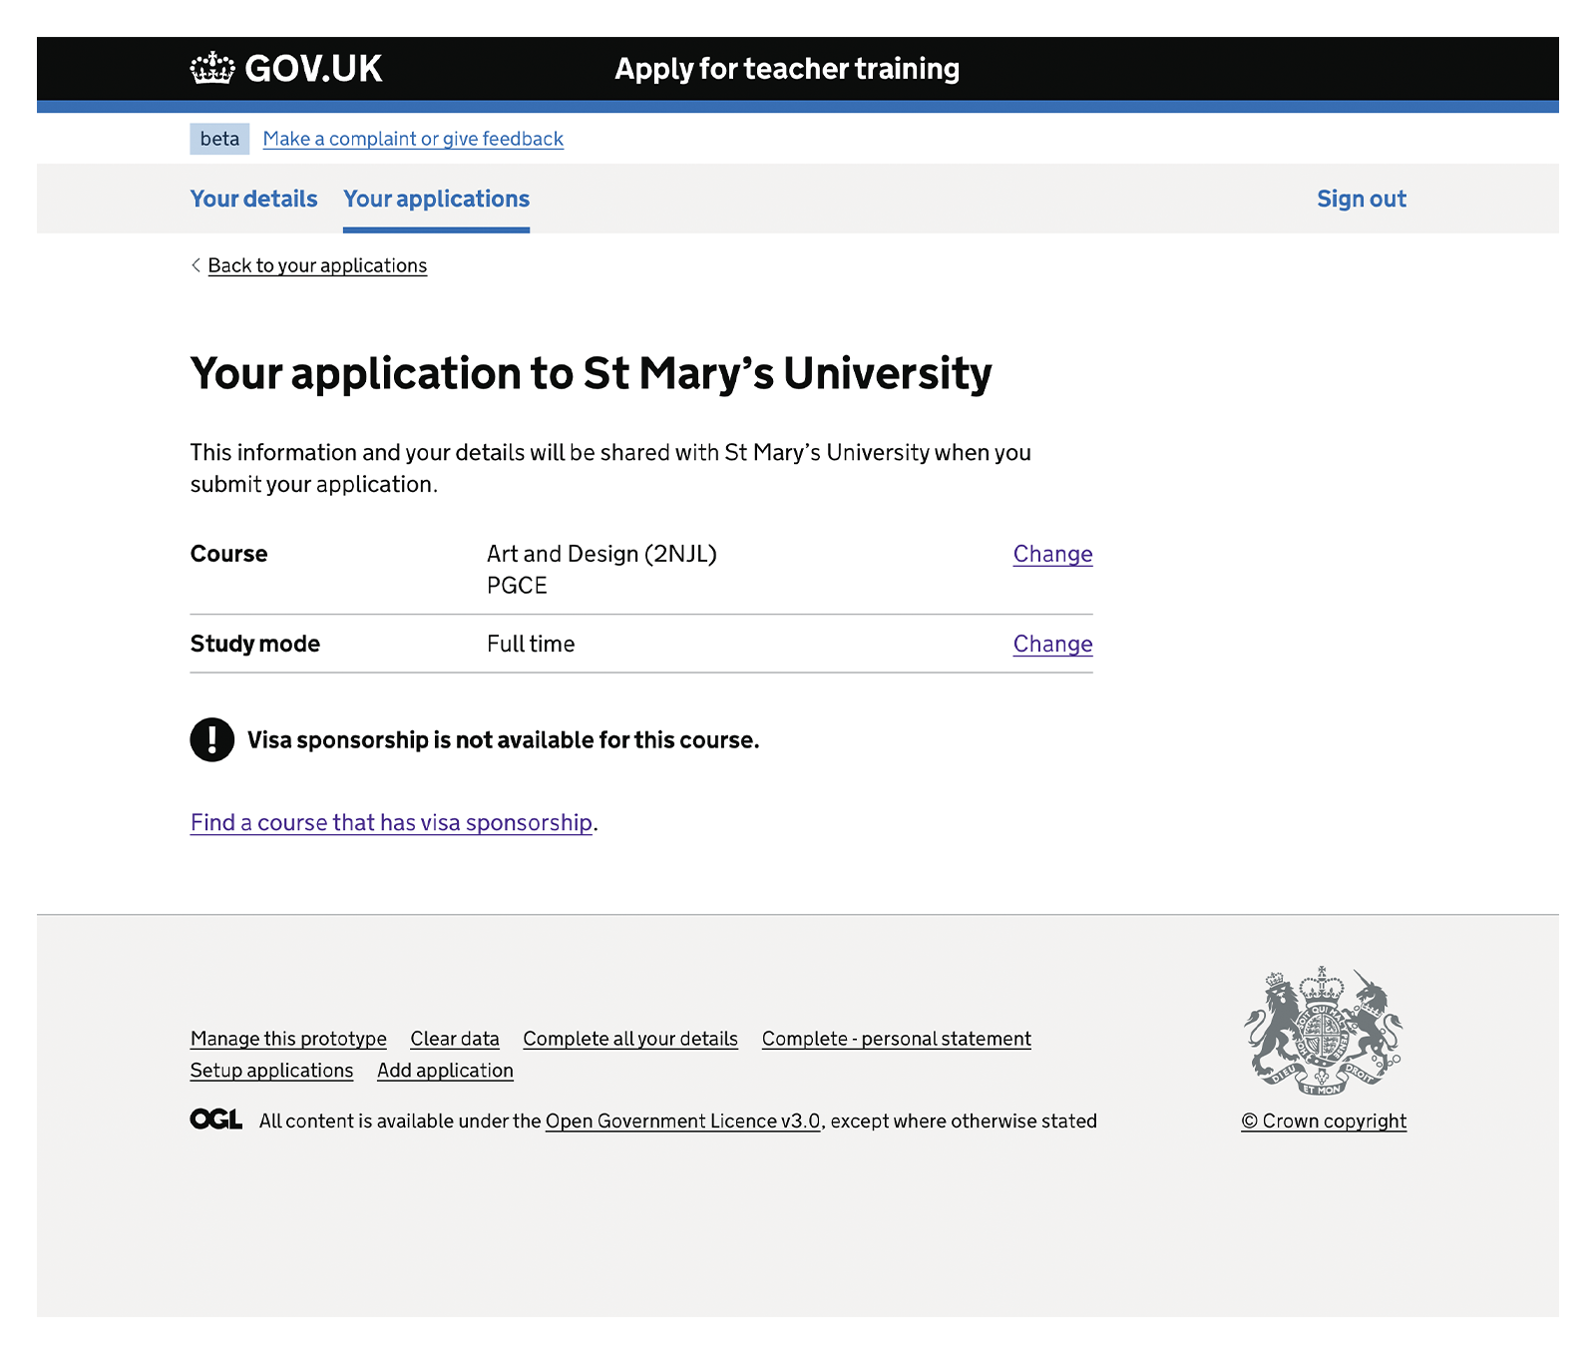The width and height of the screenshot is (1596, 1356).
Task: Click the black exclamation warning icon
Action: tap(212, 739)
